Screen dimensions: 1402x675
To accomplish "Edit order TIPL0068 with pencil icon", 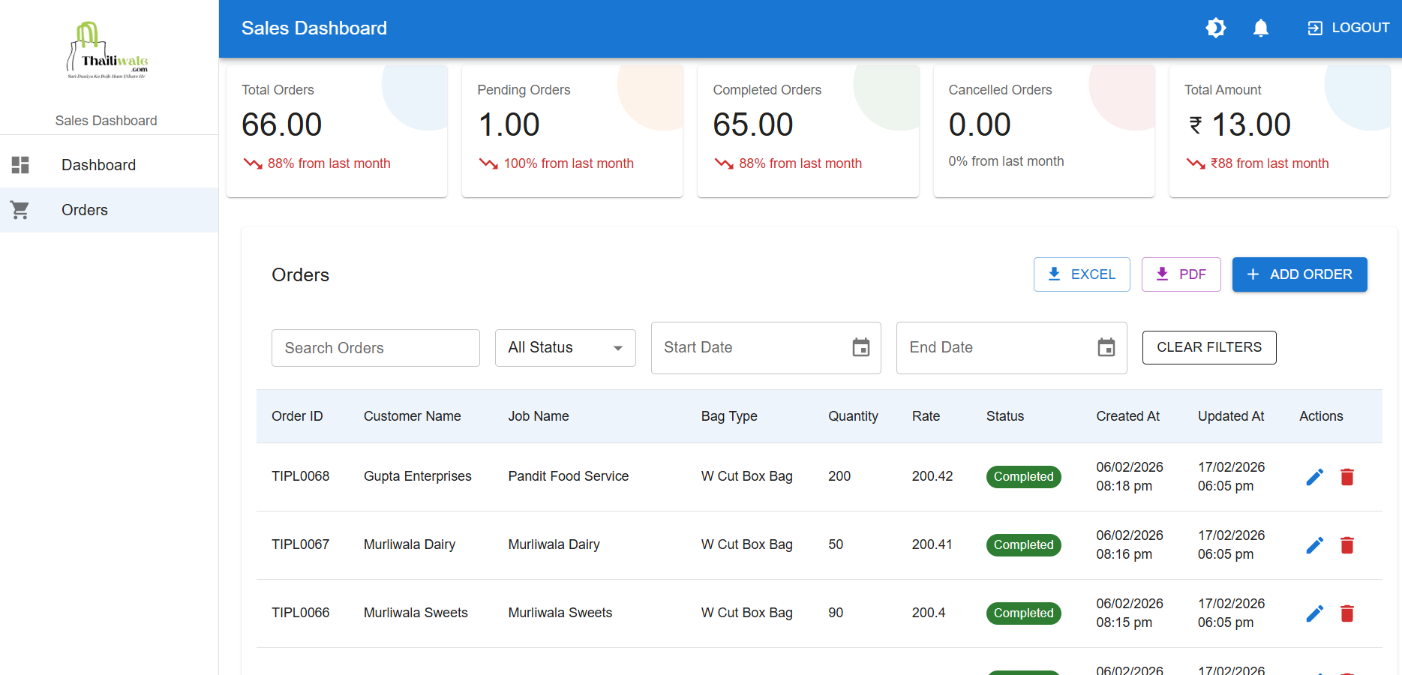I will click(1314, 477).
